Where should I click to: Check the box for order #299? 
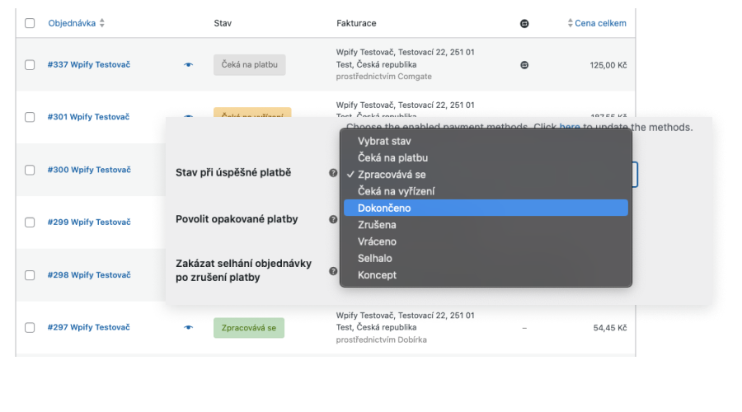point(30,222)
